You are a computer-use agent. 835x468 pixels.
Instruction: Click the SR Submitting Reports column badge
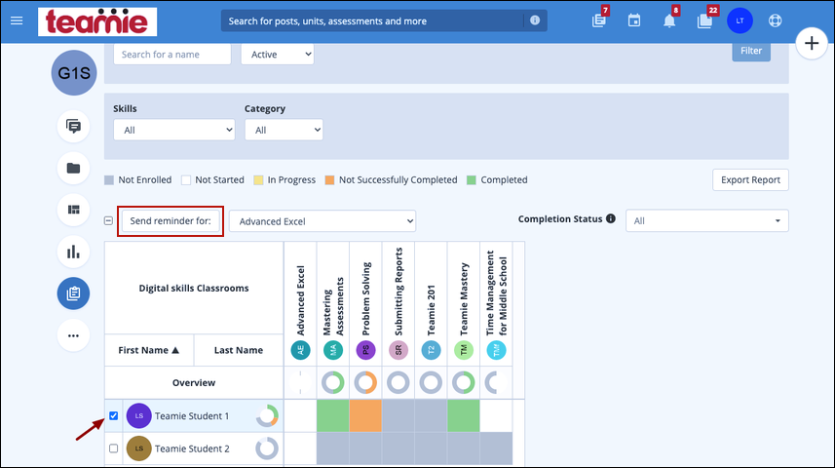399,350
